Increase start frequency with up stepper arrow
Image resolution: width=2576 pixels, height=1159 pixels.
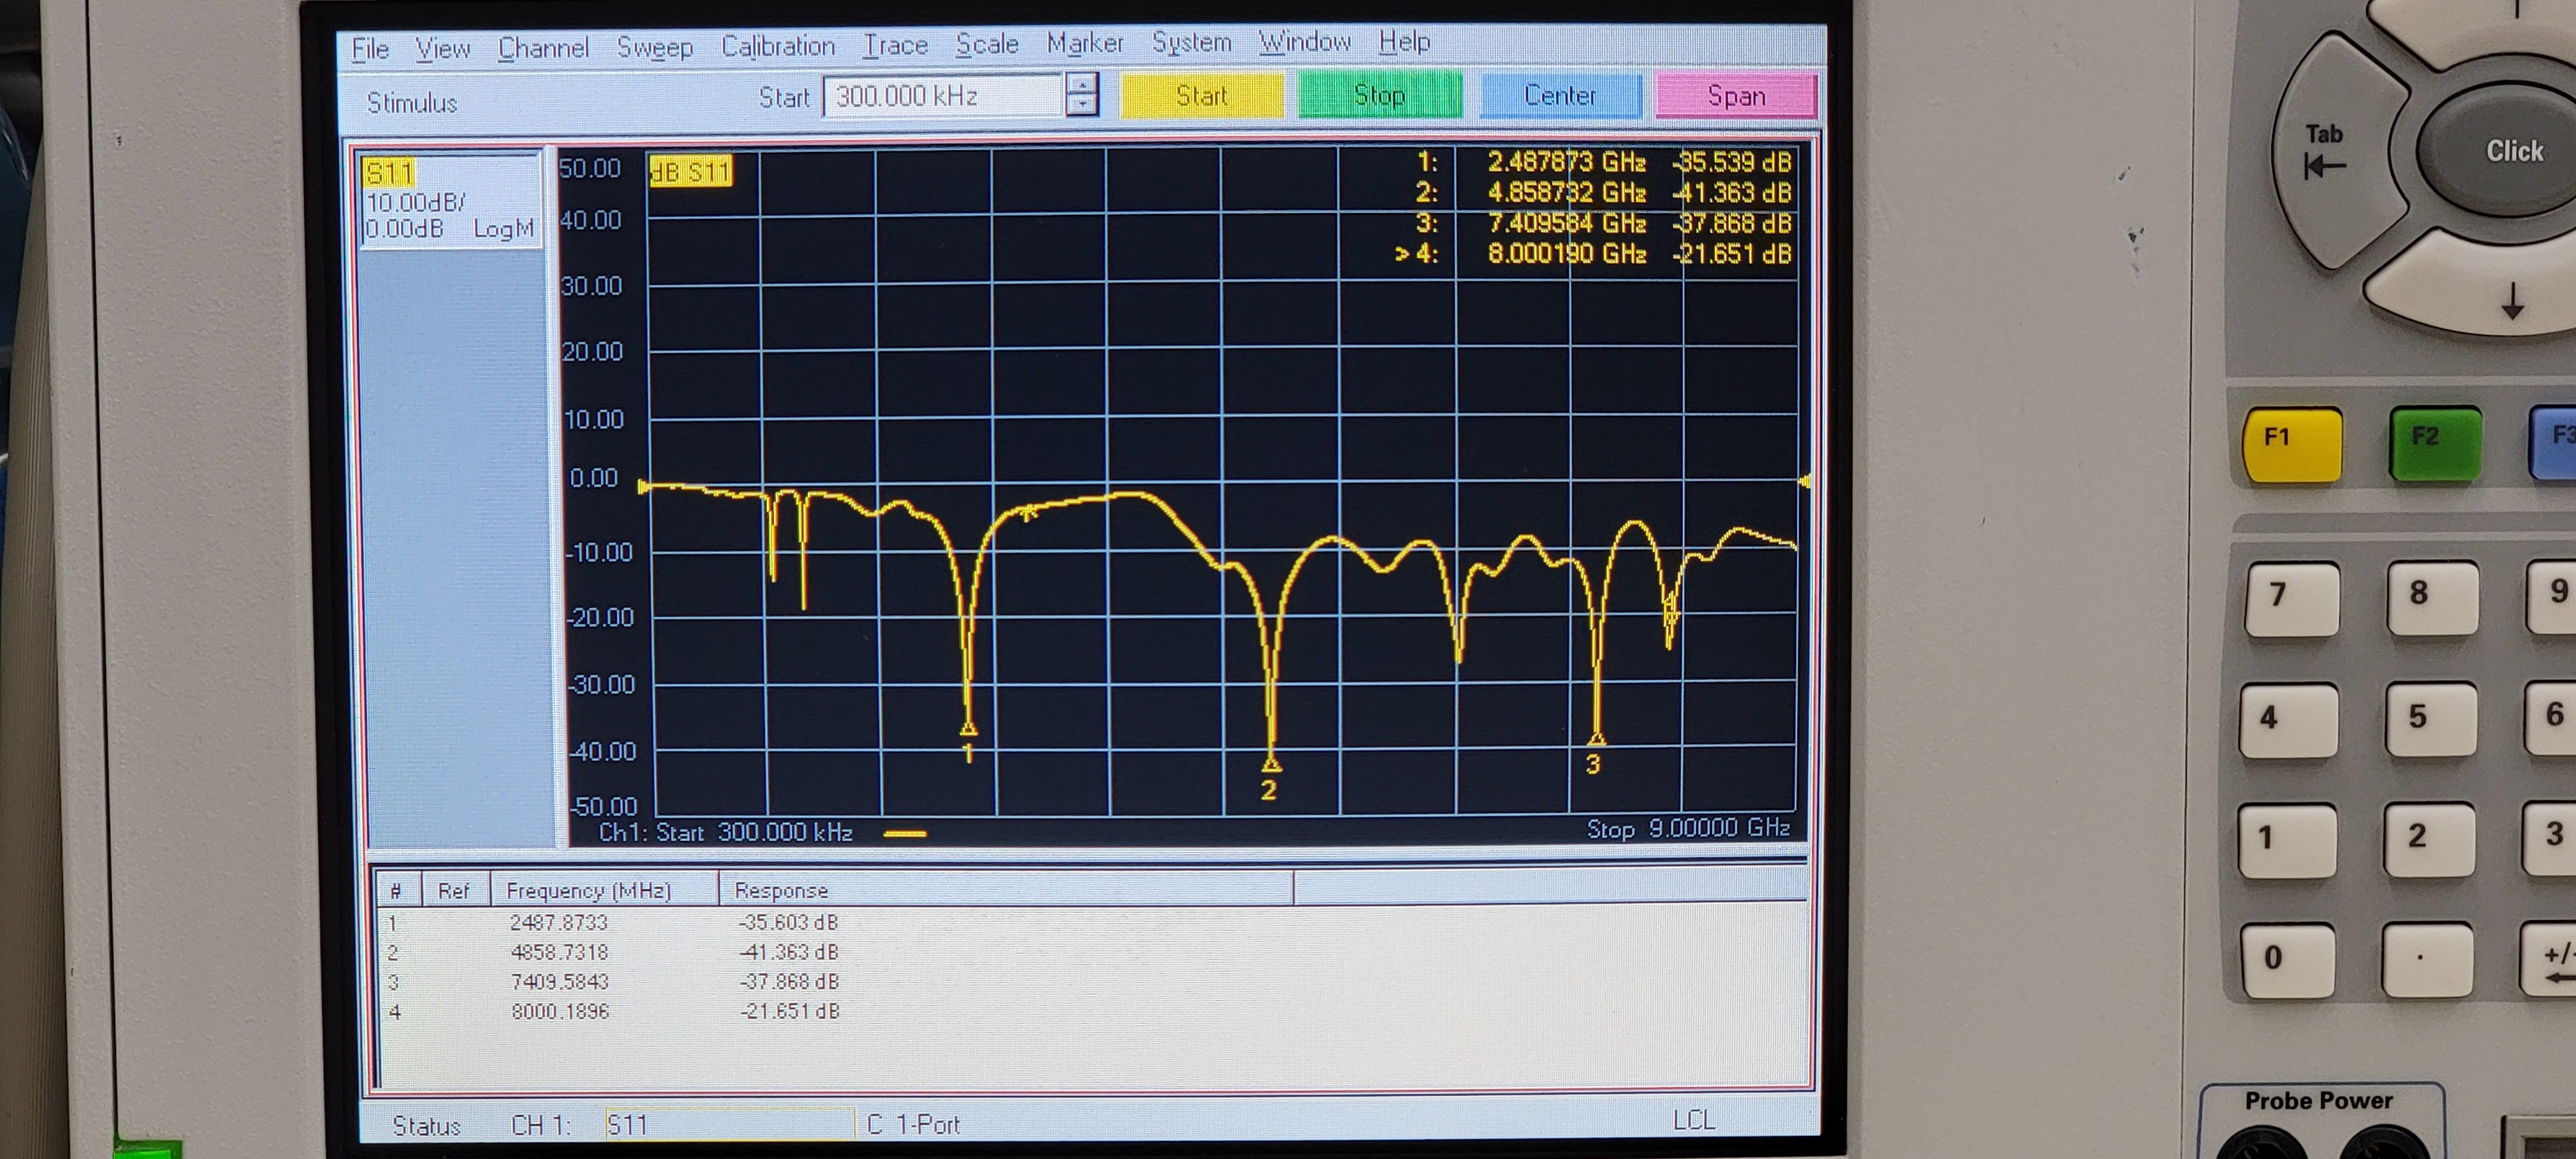tap(1081, 86)
